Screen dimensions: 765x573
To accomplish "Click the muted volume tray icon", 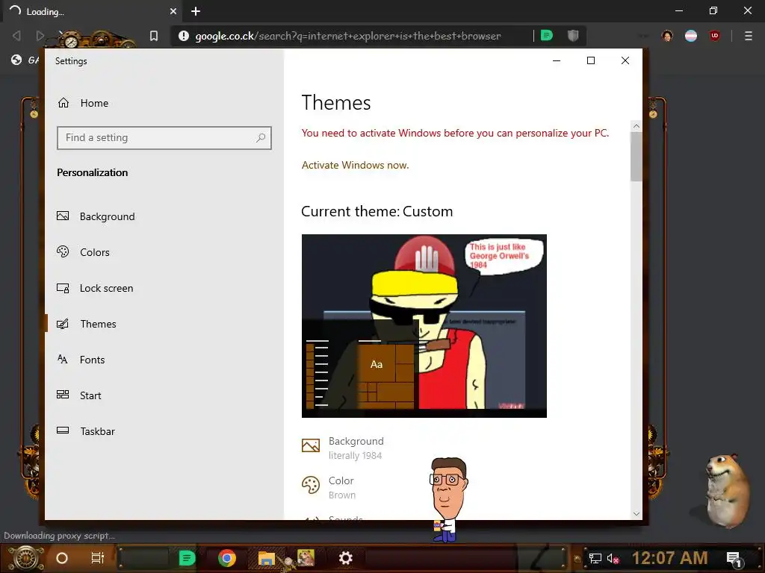I will [613, 558].
